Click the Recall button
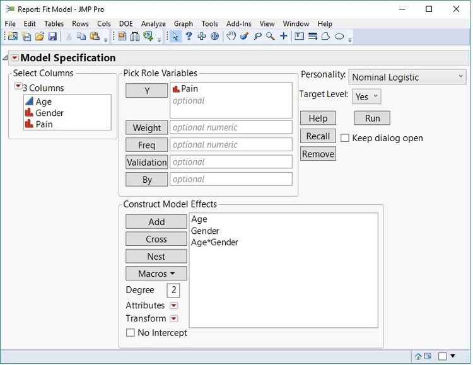The height and width of the screenshot is (365, 473). pos(318,136)
